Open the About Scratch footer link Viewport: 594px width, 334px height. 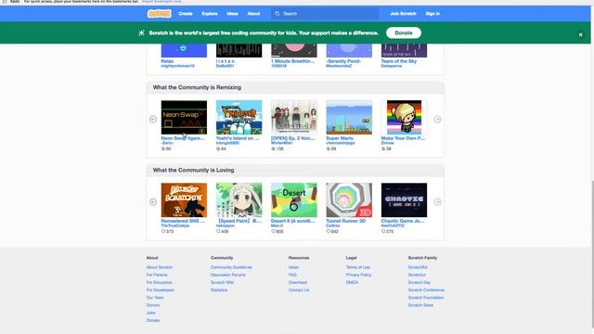coord(160,267)
